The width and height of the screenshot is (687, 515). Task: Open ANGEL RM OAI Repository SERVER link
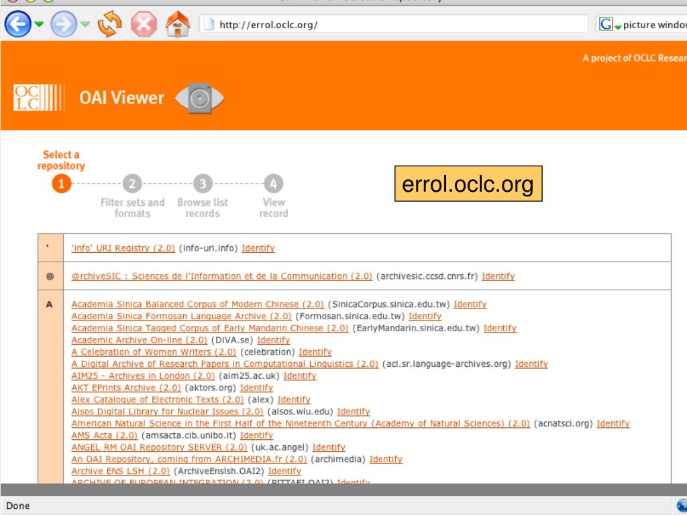click(x=160, y=447)
